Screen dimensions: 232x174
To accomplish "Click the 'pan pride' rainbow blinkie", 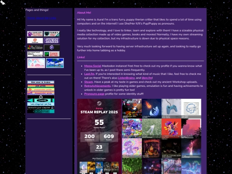I will (41, 86).
